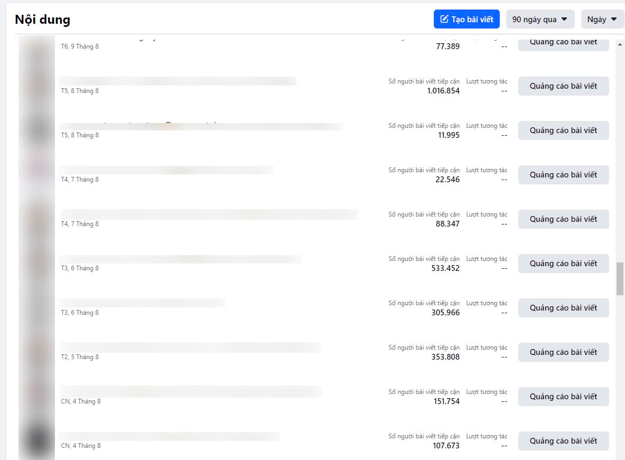The height and width of the screenshot is (460, 625).
Task: Select thumbnail of the 11.995 reach post
Action: (37, 130)
